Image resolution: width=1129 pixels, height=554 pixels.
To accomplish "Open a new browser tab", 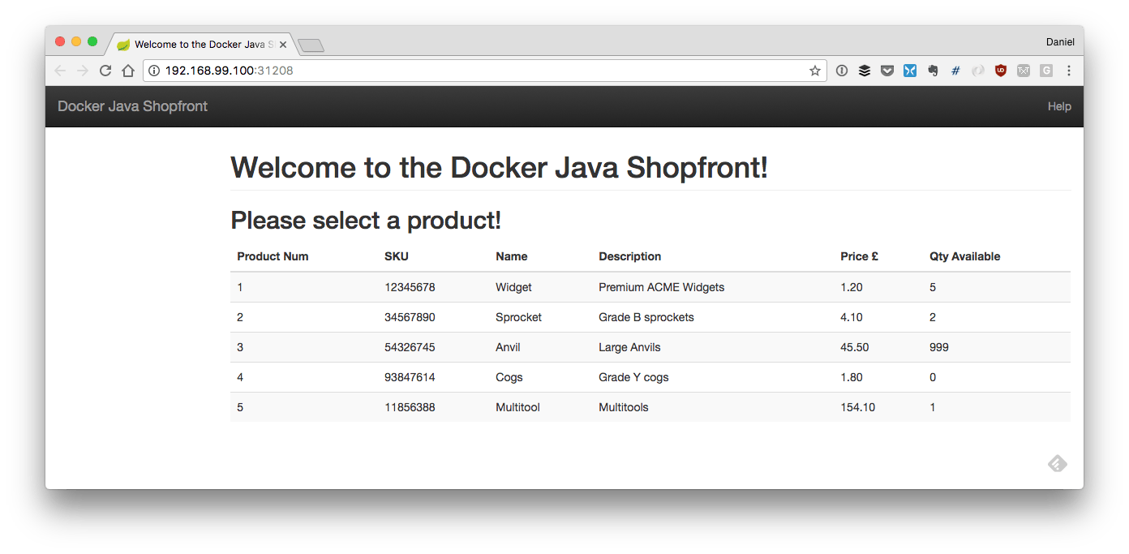I will tap(311, 45).
